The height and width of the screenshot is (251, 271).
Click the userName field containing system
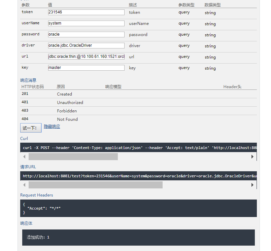pyautogui.click(x=86, y=23)
